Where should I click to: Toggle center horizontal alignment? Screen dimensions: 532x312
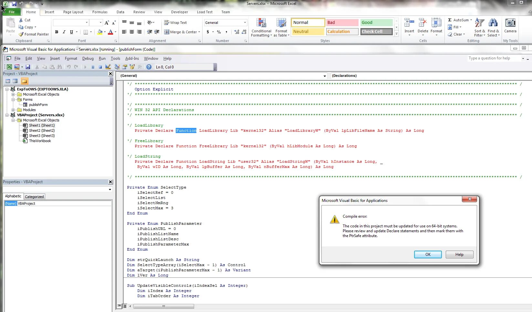tap(132, 32)
